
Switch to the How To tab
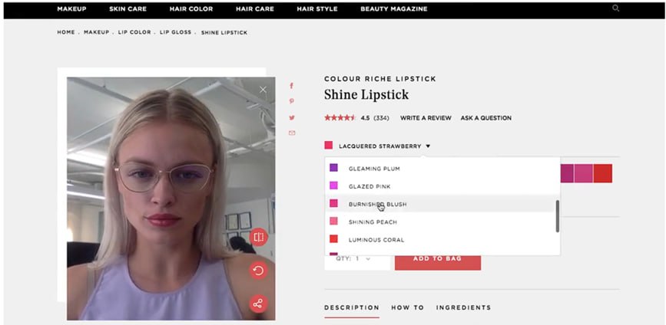407,307
